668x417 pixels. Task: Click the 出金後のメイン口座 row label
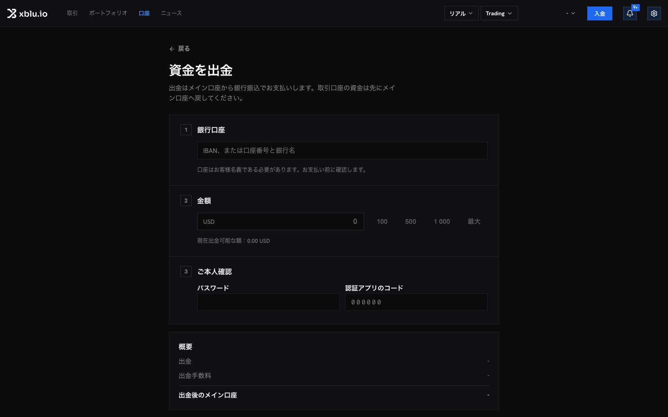click(208, 395)
